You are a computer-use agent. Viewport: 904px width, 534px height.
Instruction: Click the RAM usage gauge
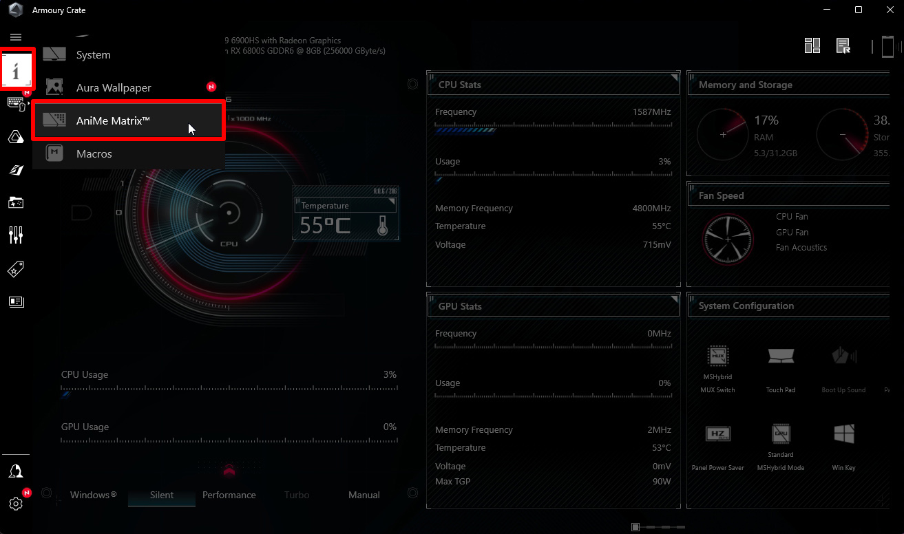pyautogui.click(x=722, y=135)
